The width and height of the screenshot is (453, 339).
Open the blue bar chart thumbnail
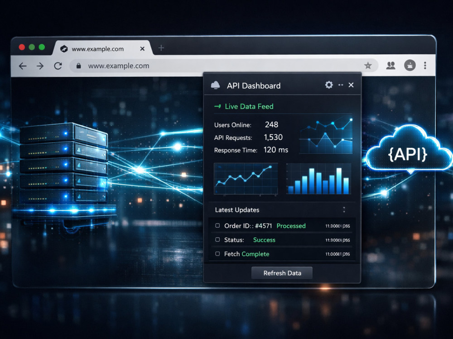318,179
